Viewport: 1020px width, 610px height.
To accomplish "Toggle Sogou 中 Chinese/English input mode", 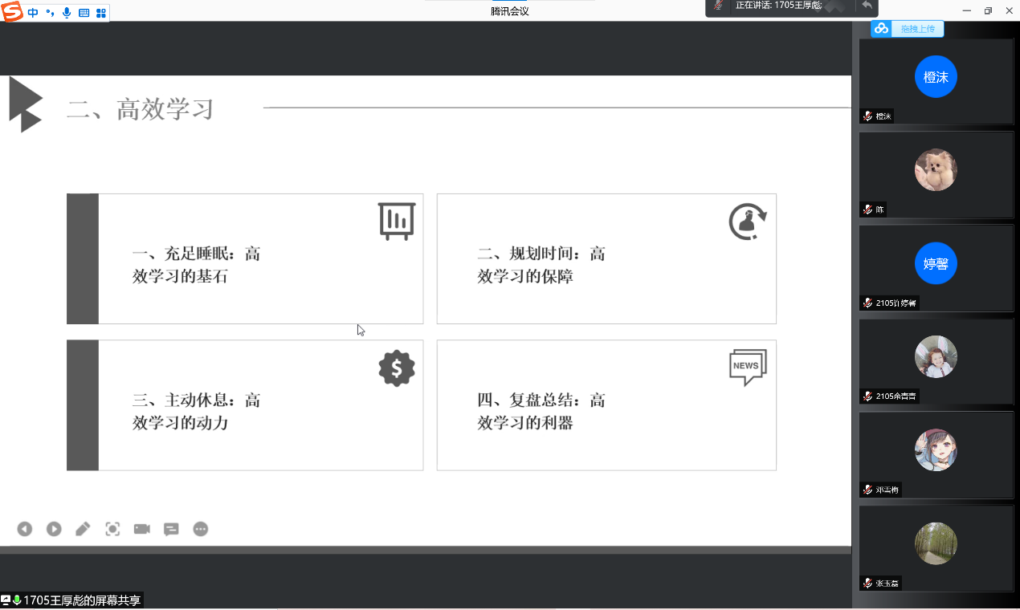I will coord(33,13).
